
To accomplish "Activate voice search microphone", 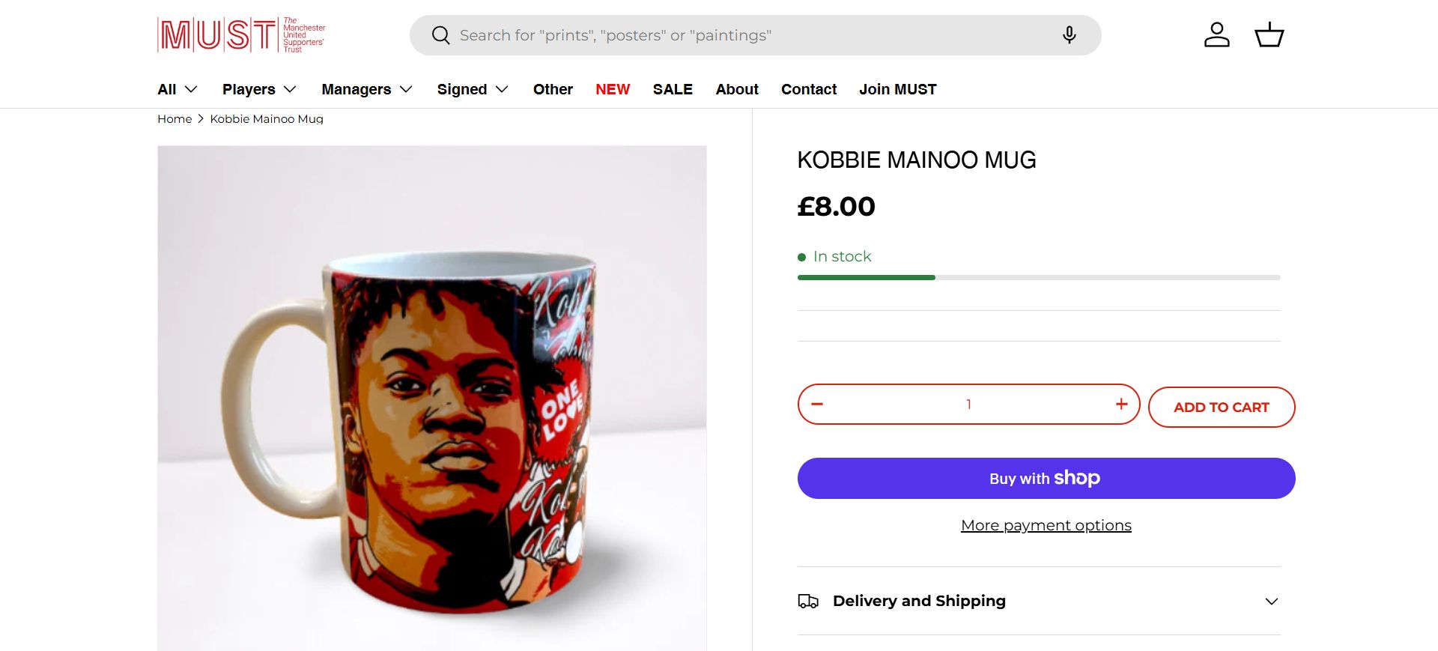I will 1069,35.
